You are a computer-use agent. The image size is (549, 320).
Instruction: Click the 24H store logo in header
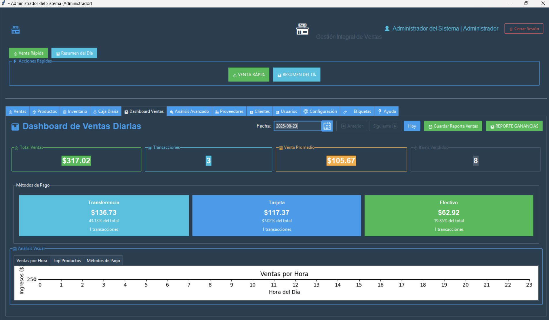point(302,29)
